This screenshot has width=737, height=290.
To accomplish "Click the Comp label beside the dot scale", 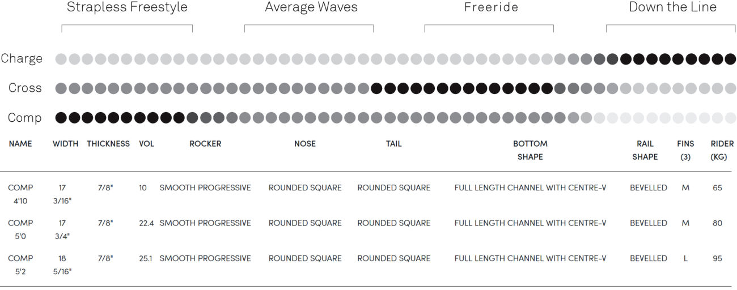I will pyautogui.click(x=24, y=118).
